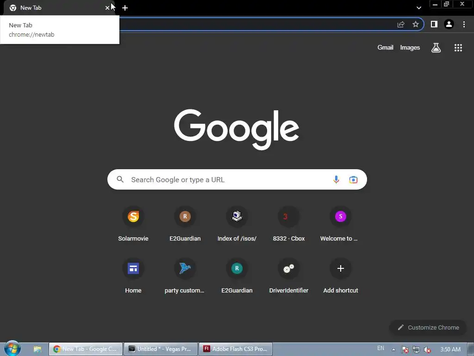This screenshot has height=356, width=474.
Task: Bookmark this tab with the star icon
Action: point(416,24)
